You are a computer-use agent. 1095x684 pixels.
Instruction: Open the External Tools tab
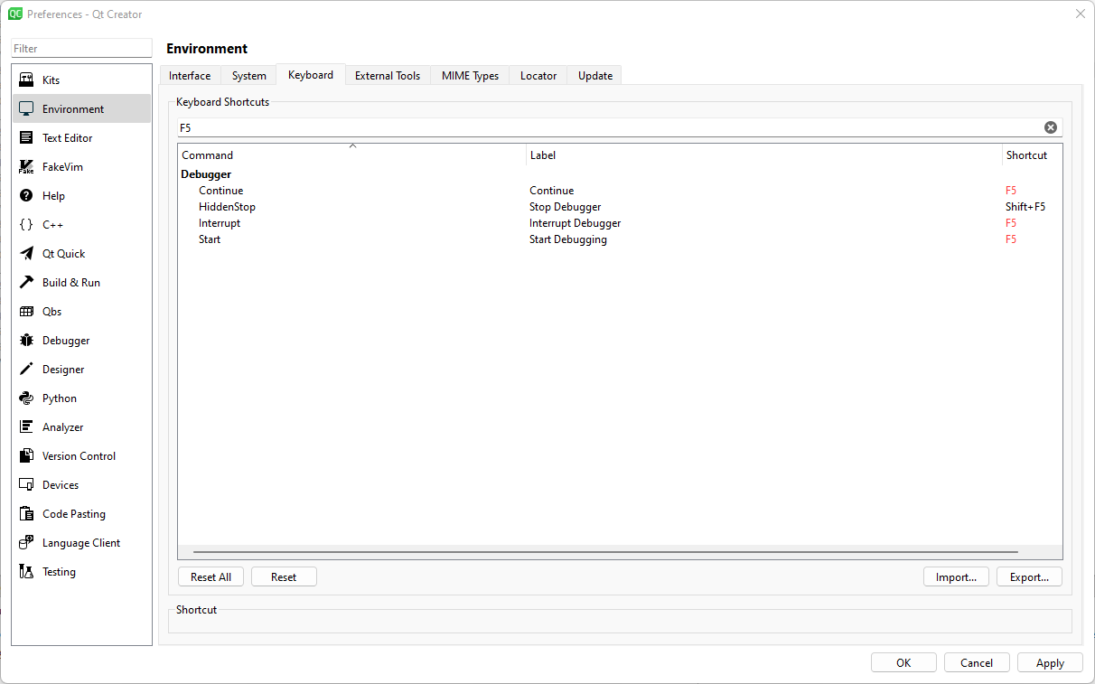[388, 76]
